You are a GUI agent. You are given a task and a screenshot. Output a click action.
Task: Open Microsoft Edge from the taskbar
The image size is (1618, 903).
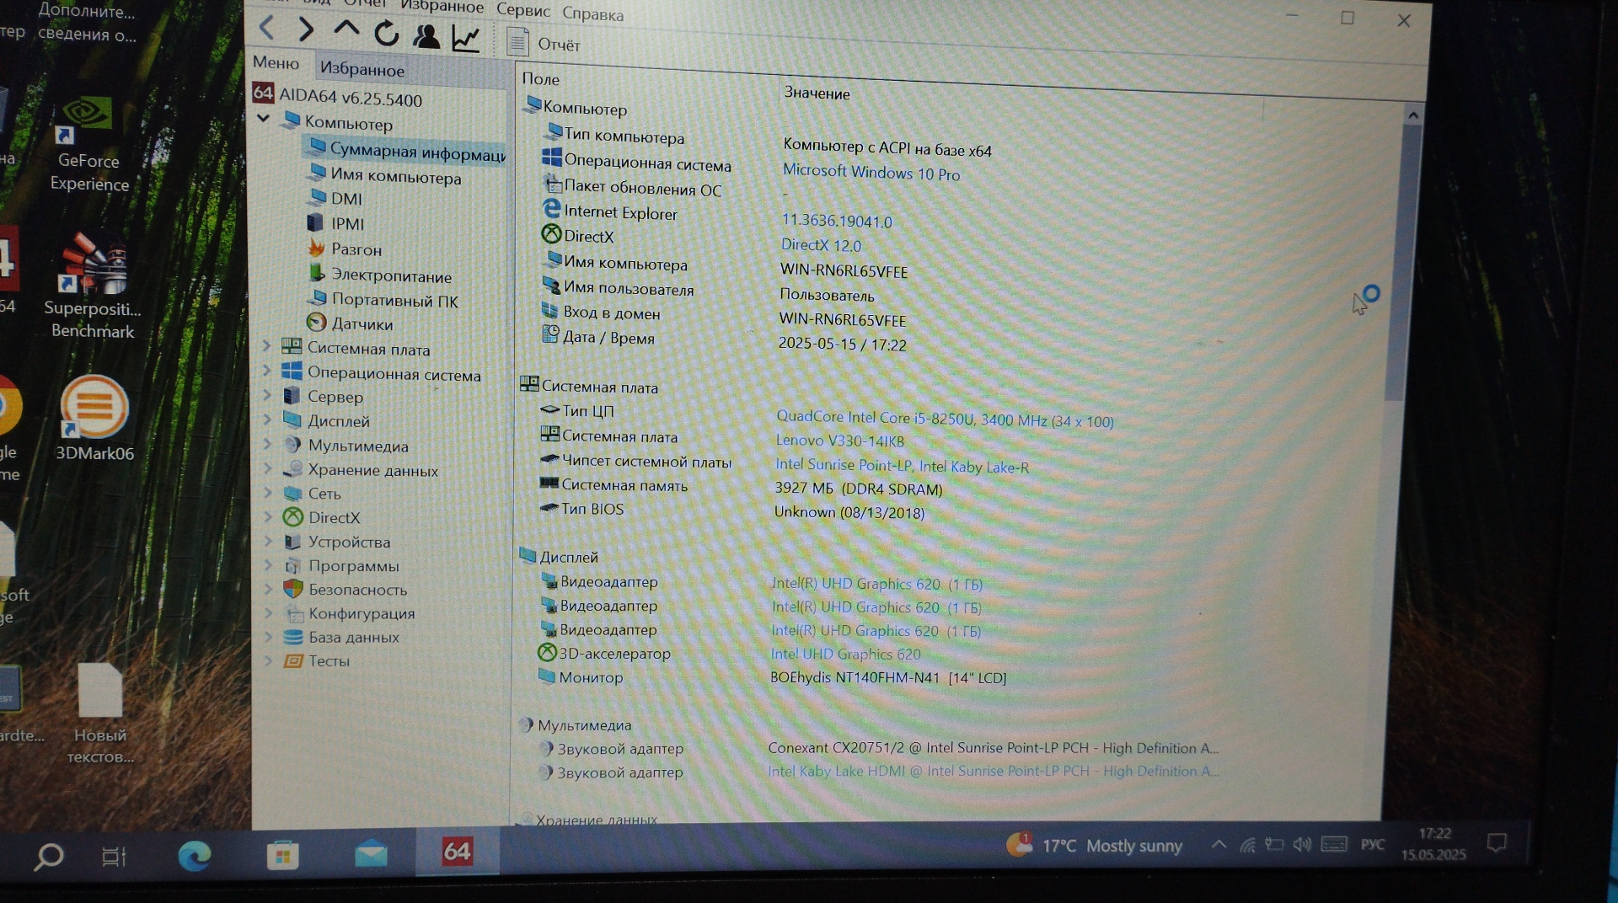(195, 857)
